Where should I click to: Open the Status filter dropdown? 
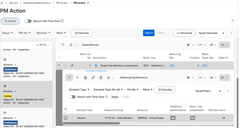(7, 33)
